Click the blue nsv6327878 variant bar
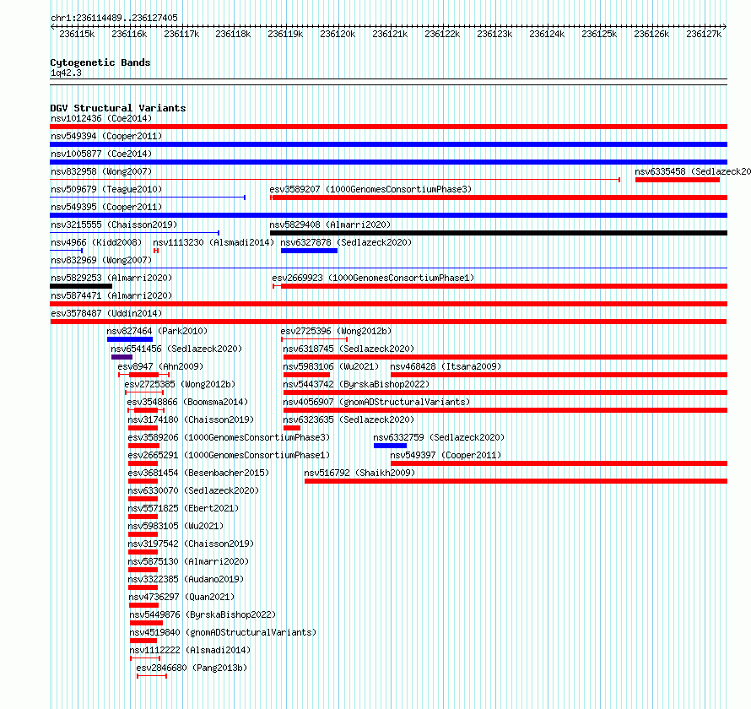Image resolution: width=751 pixels, height=709 pixels. click(x=310, y=251)
